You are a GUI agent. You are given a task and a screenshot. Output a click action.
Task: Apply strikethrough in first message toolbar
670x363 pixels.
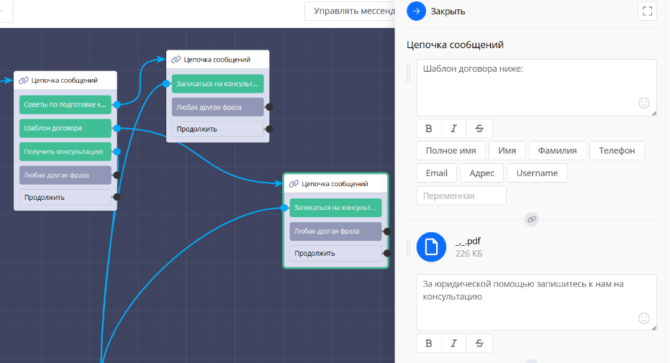pyautogui.click(x=479, y=129)
